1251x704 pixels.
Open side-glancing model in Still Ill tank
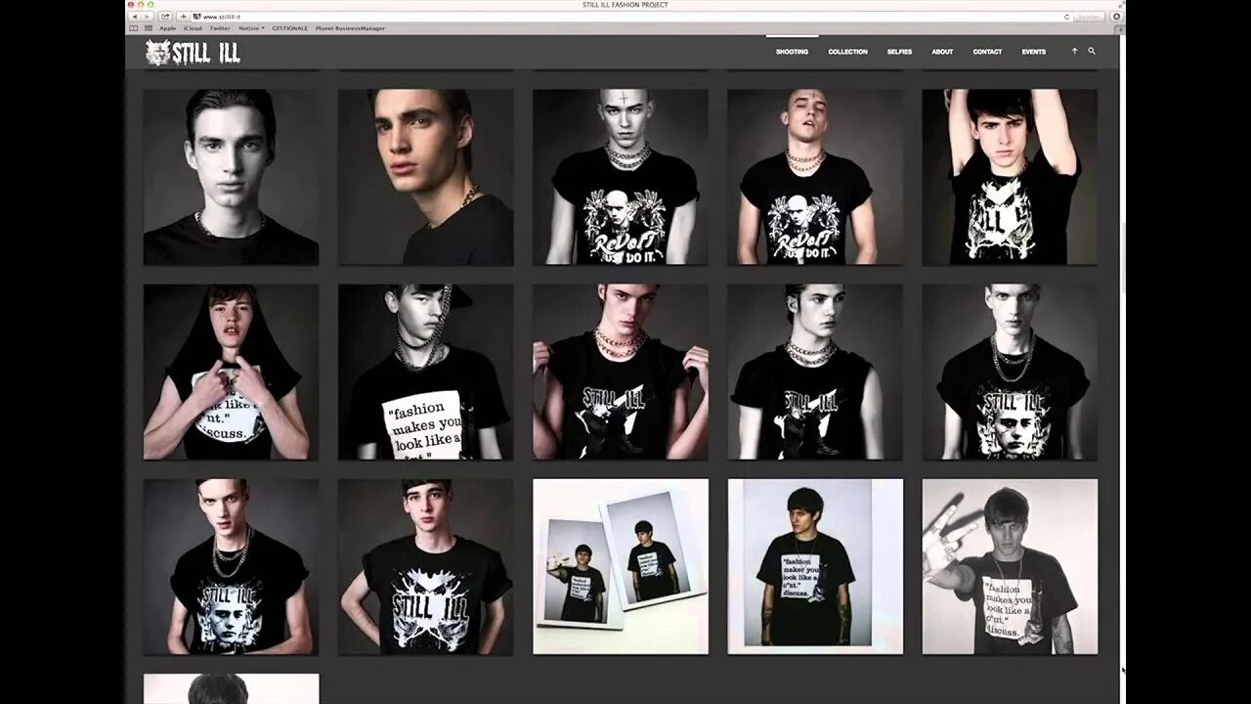pos(815,372)
